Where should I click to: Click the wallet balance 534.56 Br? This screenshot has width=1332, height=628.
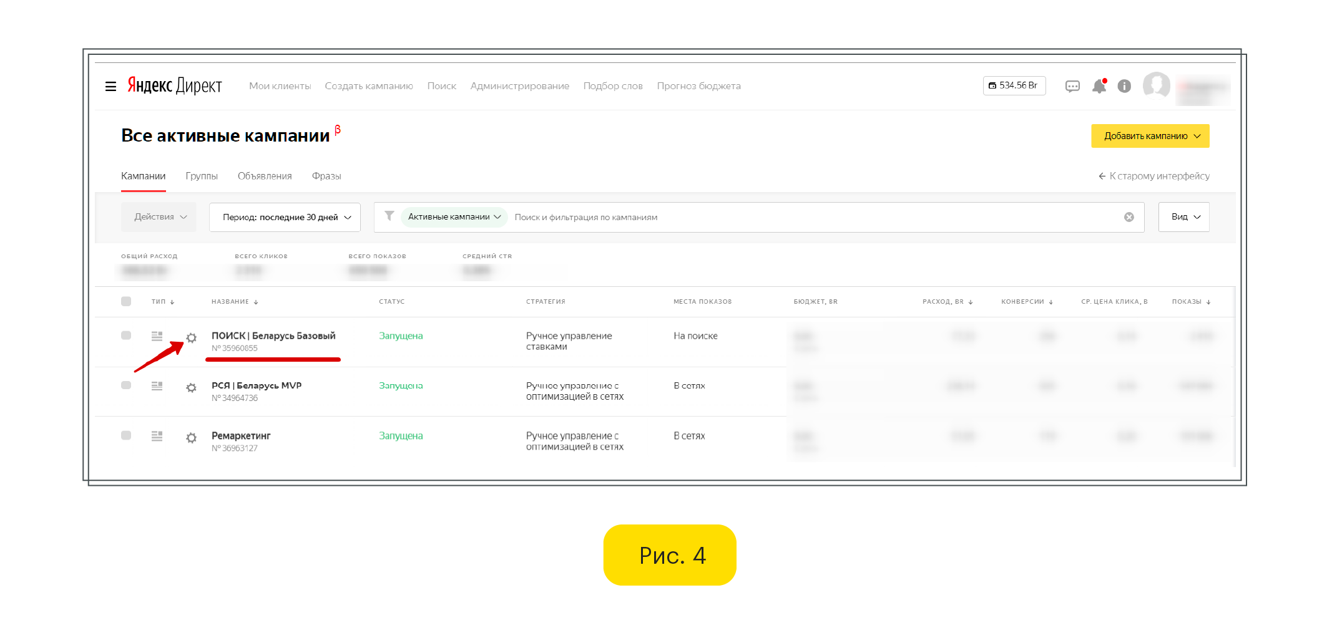[1014, 85]
